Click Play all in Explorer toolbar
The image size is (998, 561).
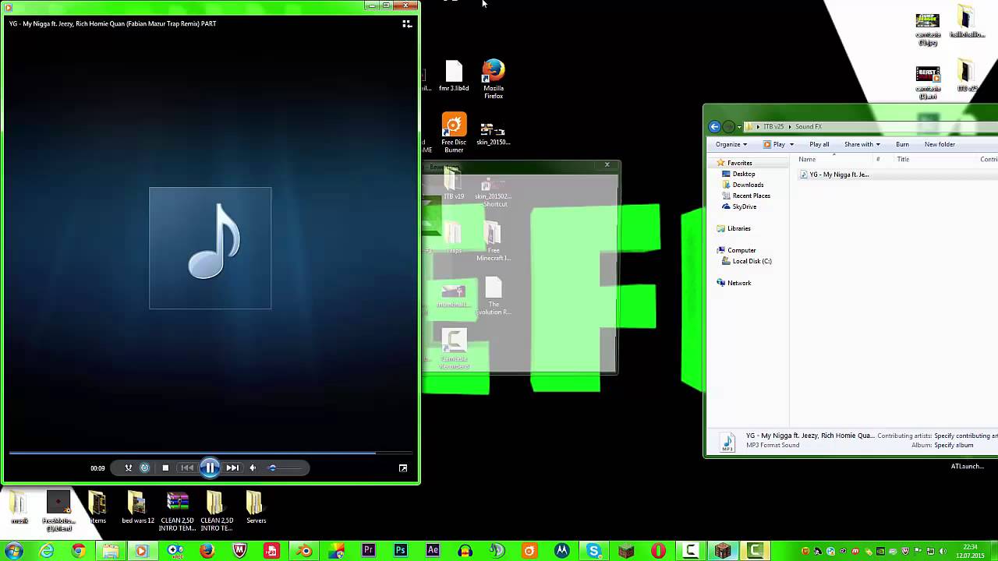[819, 144]
